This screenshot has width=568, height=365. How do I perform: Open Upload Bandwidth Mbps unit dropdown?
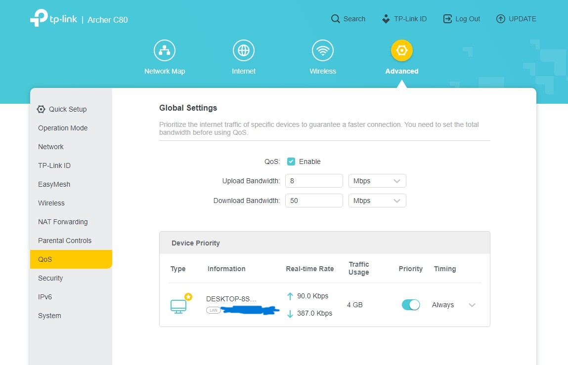(x=377, y=181)
